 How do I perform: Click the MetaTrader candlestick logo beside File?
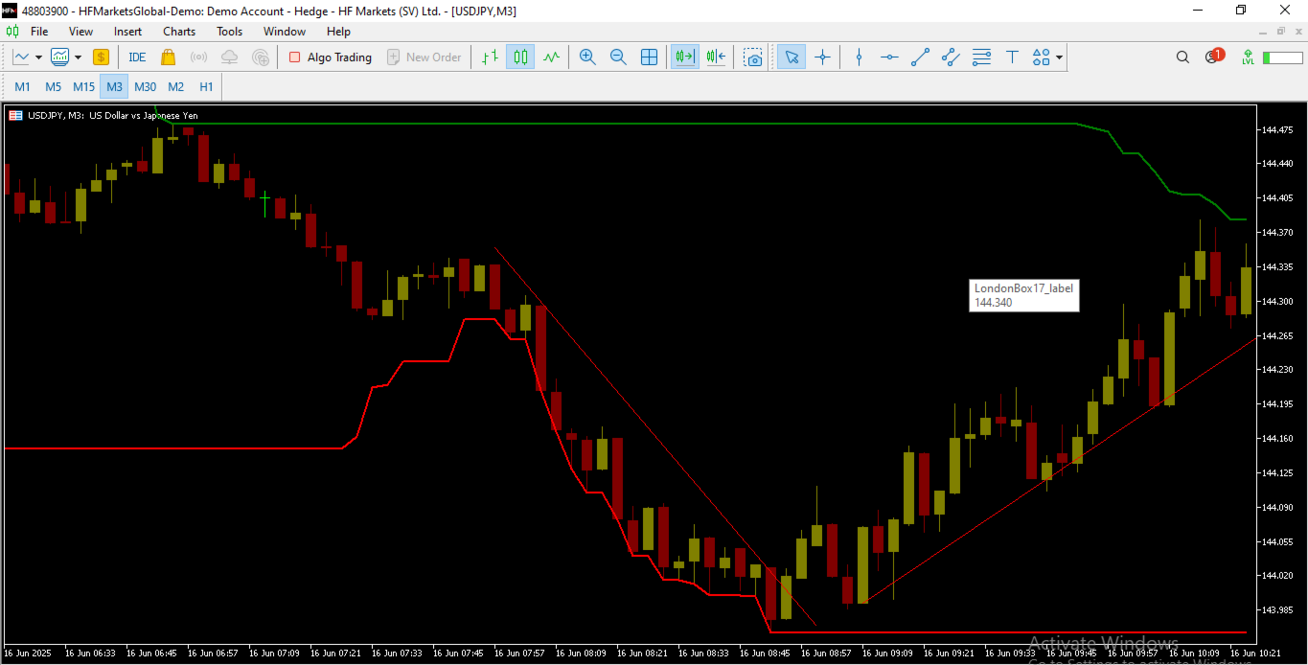[x=12, y=32]
